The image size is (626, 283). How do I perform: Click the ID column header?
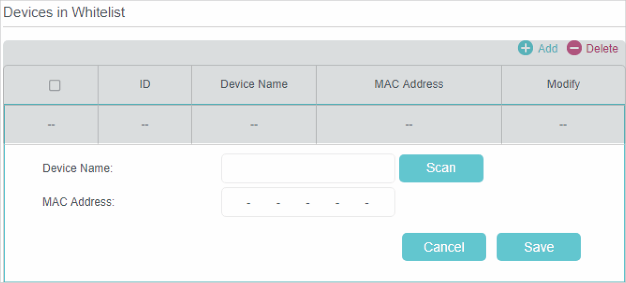(x=145, y=84)
